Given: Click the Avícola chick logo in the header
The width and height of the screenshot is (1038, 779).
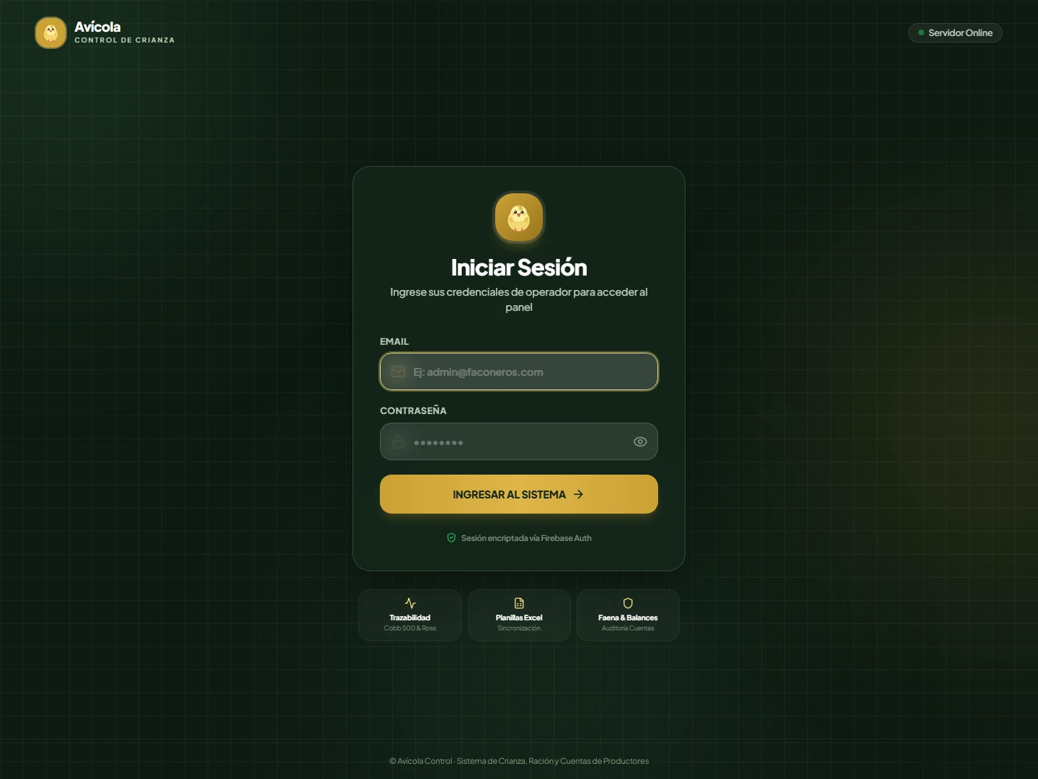Looking at the screenshot, I should (x=50, y=33).
